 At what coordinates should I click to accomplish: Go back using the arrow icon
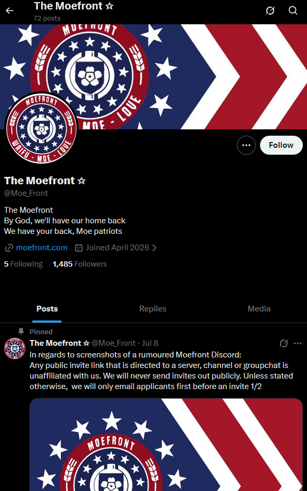click(x=9, y=11)
